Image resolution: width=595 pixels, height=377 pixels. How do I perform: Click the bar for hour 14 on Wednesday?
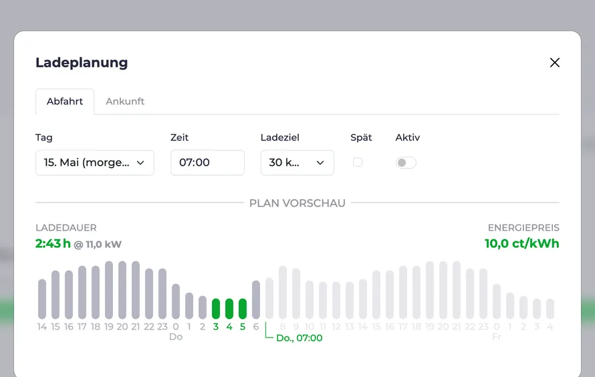tap(42, 299)
